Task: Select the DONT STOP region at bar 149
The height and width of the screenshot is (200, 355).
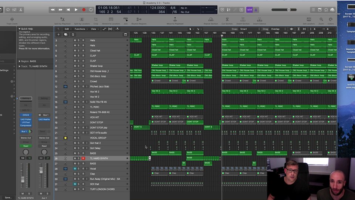Action: 195,122
